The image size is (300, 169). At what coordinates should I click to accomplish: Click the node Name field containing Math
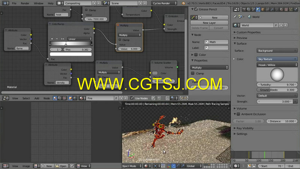[x=216, y=42]
